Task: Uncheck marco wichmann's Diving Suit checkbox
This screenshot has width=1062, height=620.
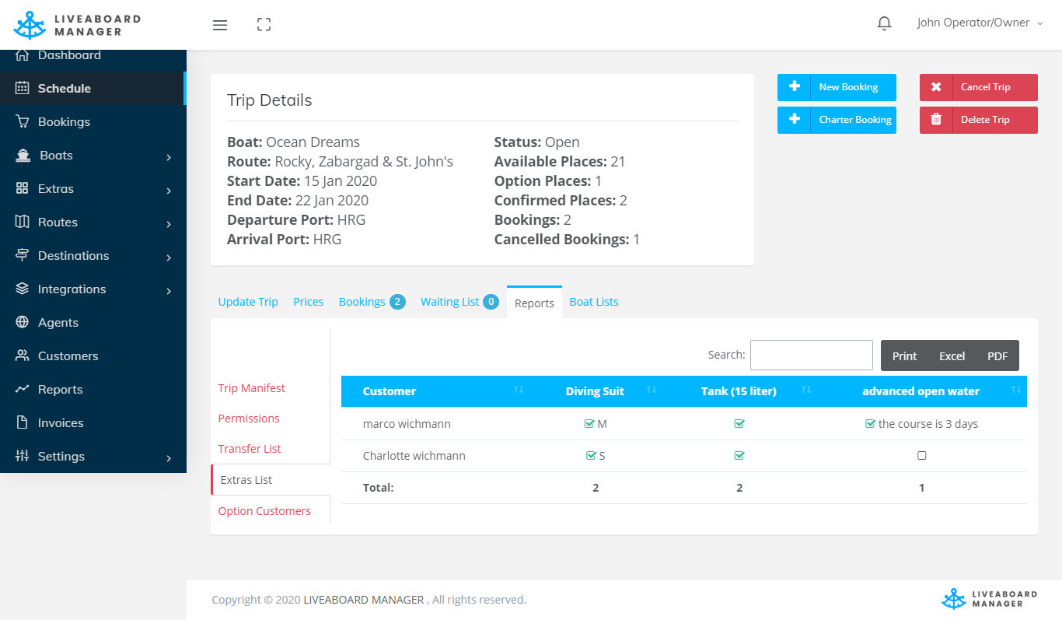Action: coord(589,424)
